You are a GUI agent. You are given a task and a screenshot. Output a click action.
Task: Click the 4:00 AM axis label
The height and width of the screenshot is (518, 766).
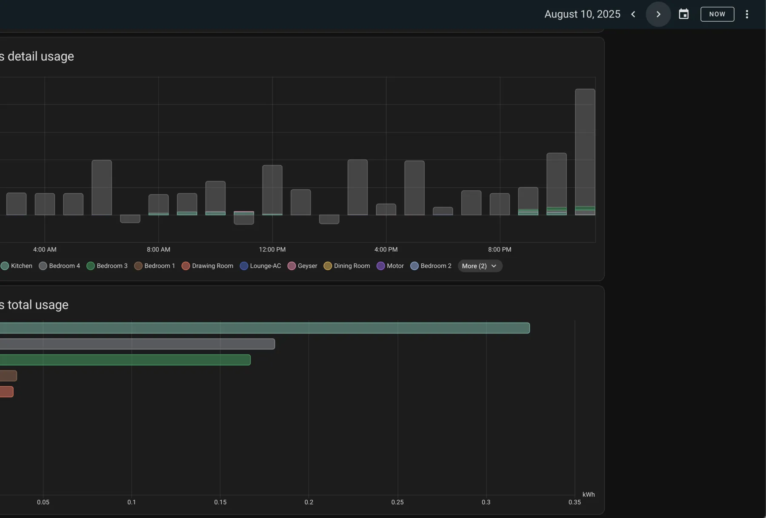(45, 249)
